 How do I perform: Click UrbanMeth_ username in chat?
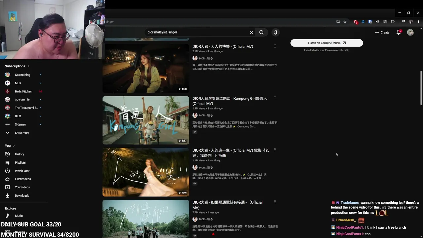[346, 220]
